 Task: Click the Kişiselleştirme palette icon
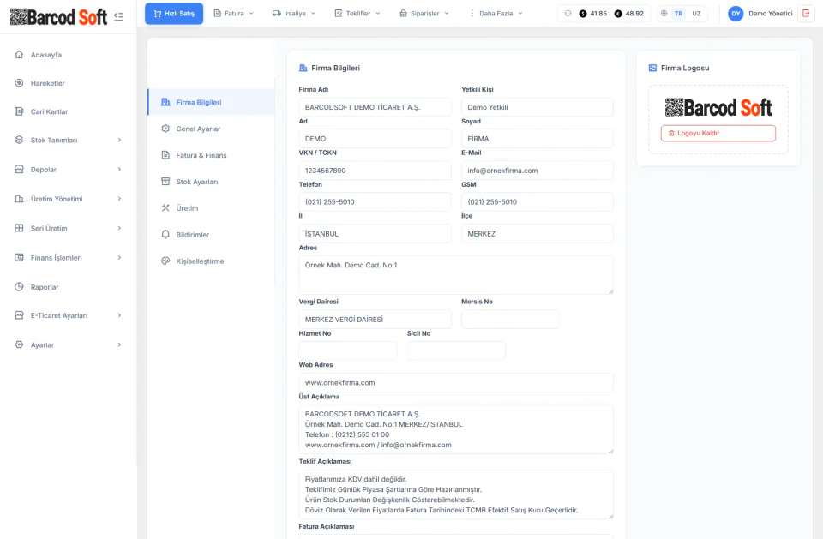click(x=165, y=261)
